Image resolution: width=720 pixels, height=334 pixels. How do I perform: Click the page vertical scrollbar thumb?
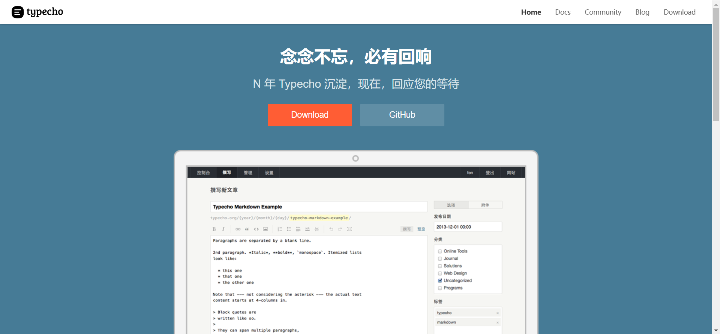click(x=716, y=64)
